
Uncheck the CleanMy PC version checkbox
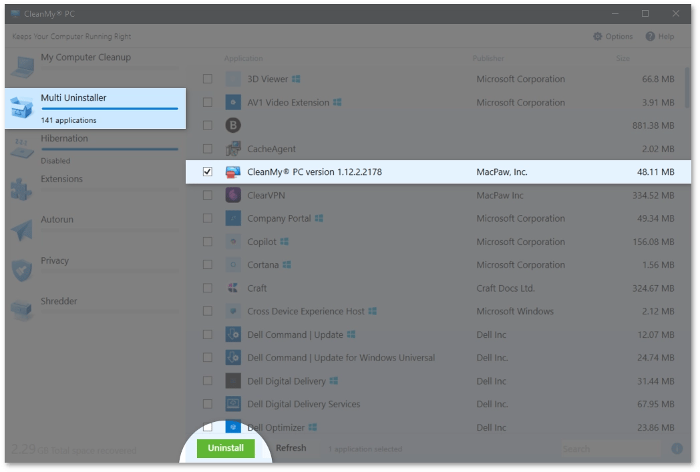[208, 172]
